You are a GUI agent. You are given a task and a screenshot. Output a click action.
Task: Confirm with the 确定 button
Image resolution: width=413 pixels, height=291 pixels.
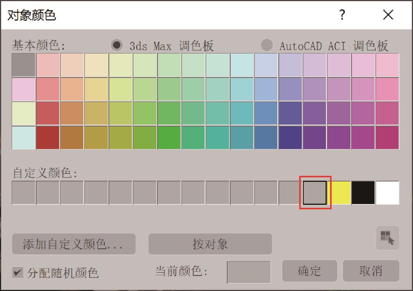[309, 271]
